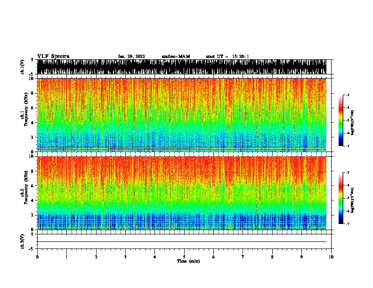Click the "-7" label on ch.2 color bar

[x=348, y=224]
